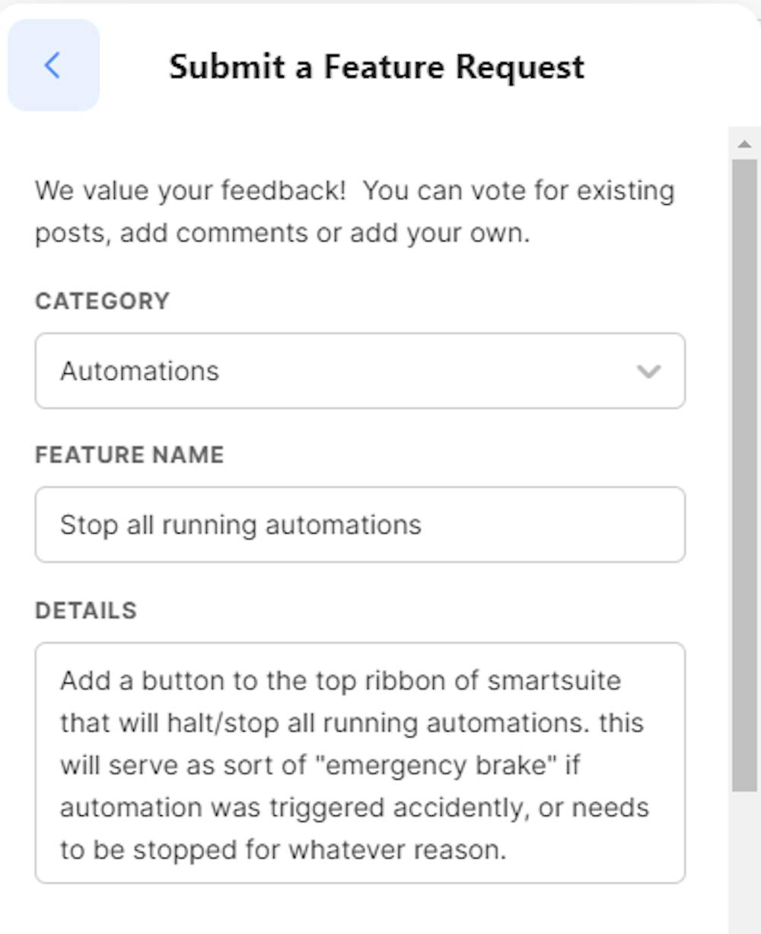Click the FEATURE NAME label
761x934 pixels.
[x=129, y=454]
